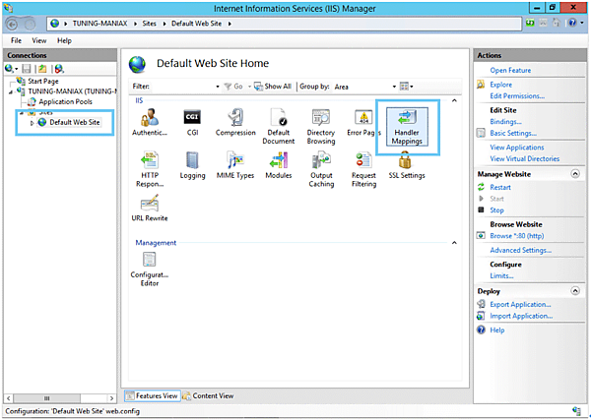591x420 pixels.
Task: Click the Bindings link in Actions
Action: pyautogui.click(x=507, y=122)
